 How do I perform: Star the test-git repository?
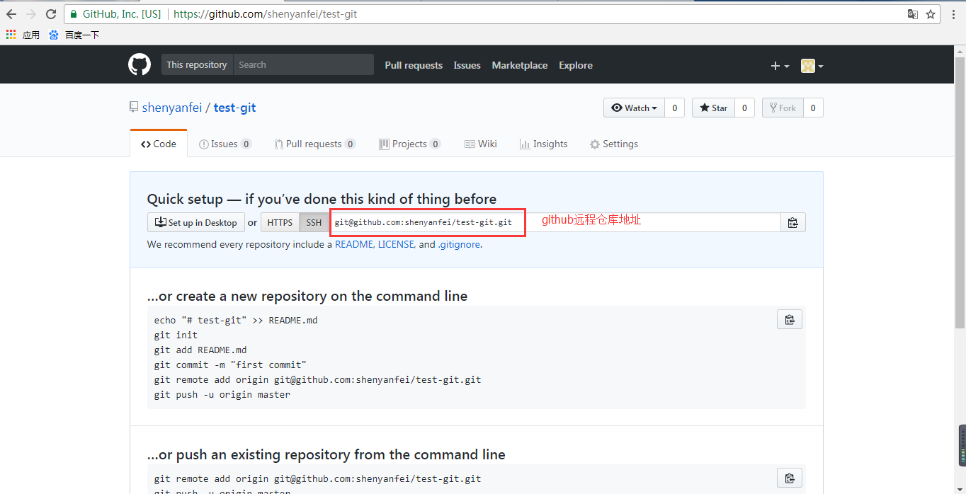pos(714,108)
